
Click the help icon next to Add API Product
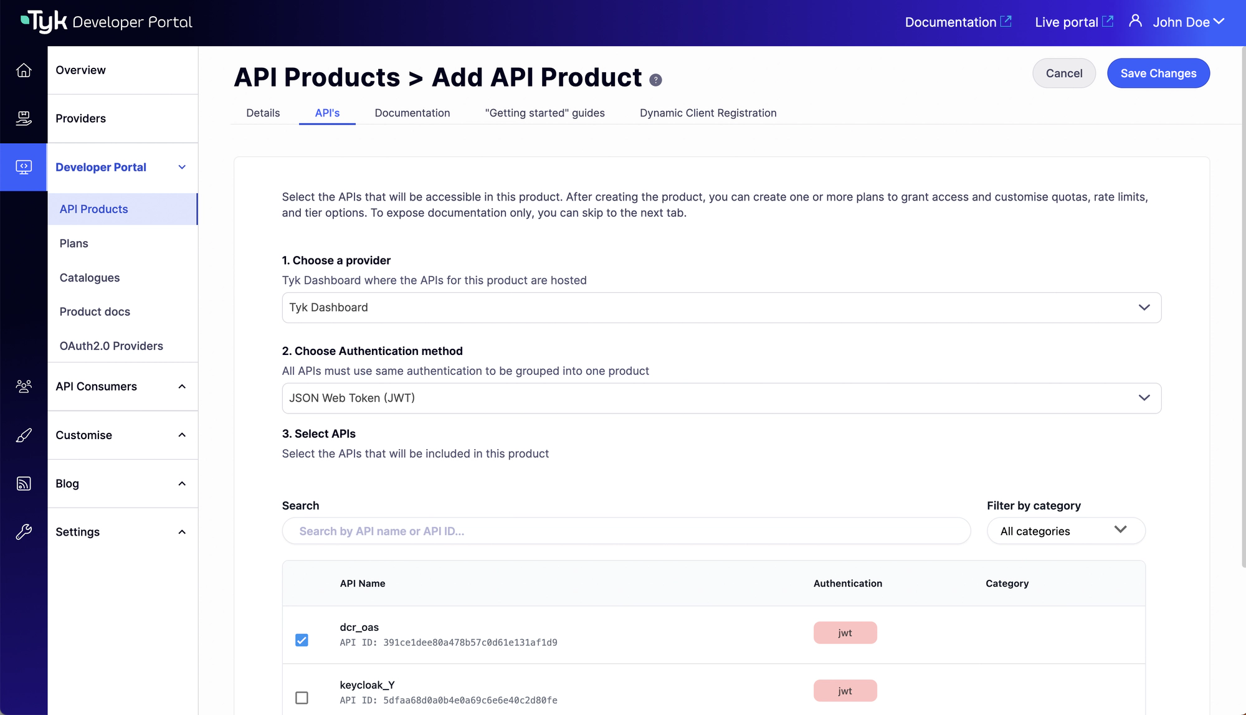coord(655,80)
